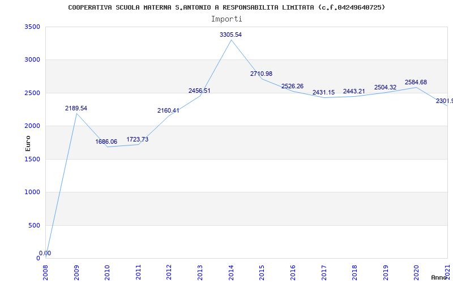Screen dimensions: 453x283
Task: Click the 2019 x-axis year label
Action: 386,273
